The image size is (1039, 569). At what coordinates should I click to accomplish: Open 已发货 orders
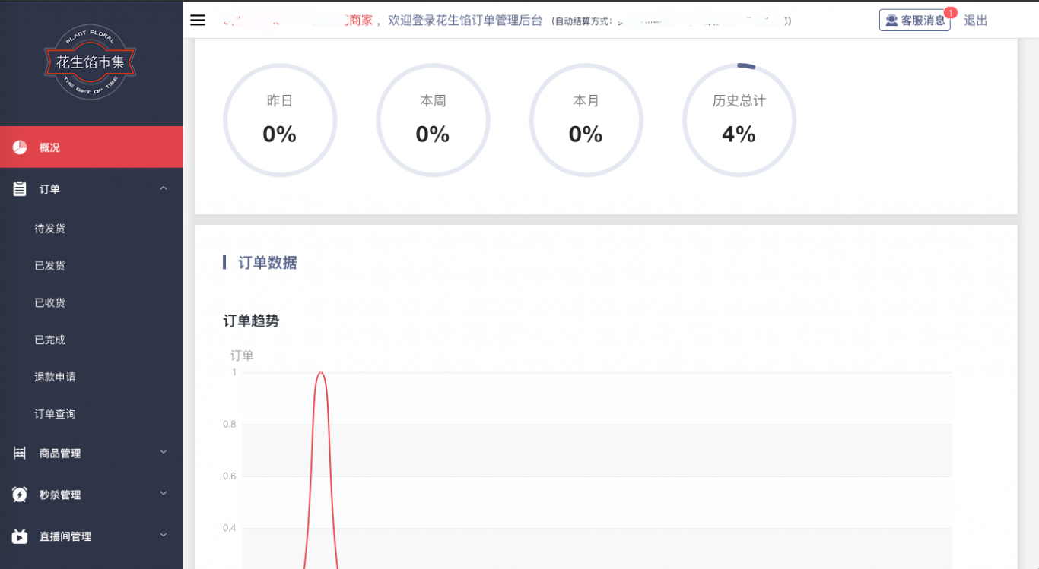pyautogui.click(x=50, y=266)
